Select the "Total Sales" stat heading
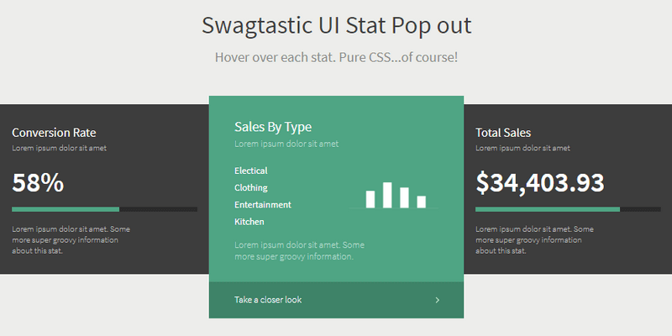This screenshot has height=336, width=672. (x=503, y=133)
